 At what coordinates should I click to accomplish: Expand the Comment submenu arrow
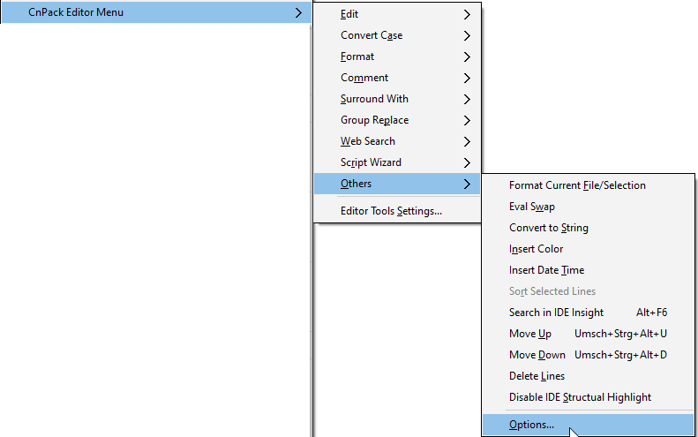pos(467,78)
